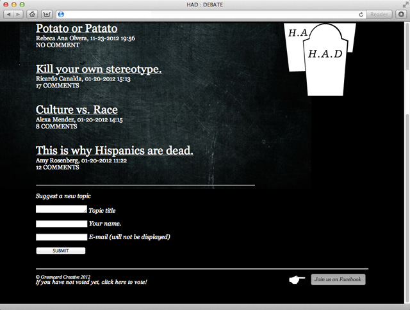Click the globe icon in address bar
410x310 pixels.
click(x=61, y=14)
